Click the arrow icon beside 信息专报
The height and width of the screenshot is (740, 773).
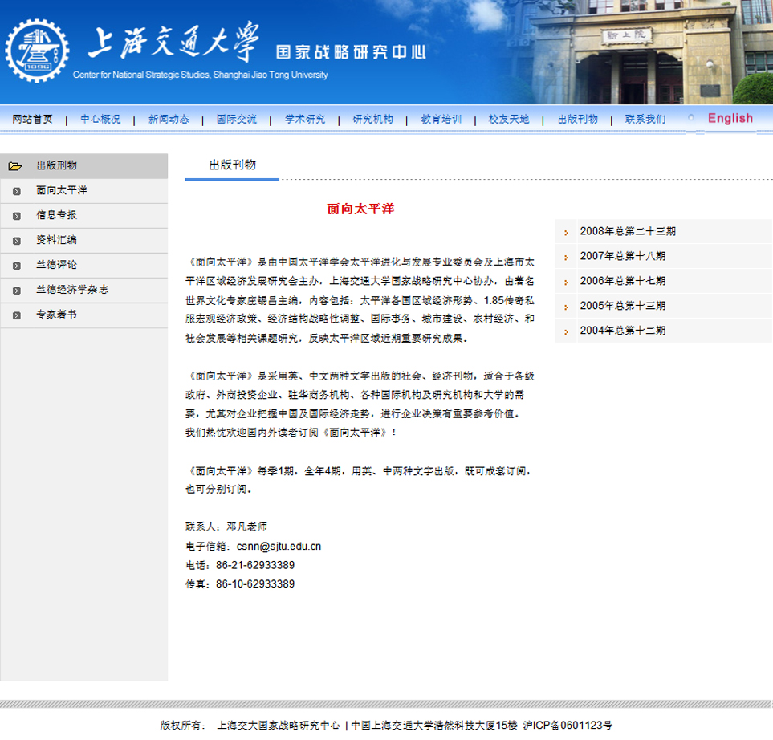point(17,216)
